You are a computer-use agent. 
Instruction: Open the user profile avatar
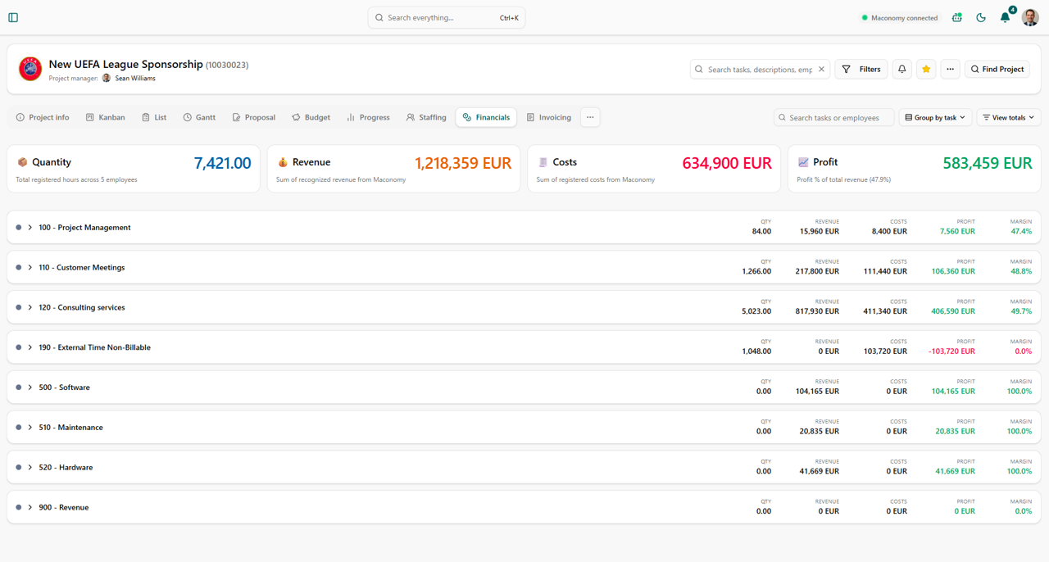(1031, 17)
